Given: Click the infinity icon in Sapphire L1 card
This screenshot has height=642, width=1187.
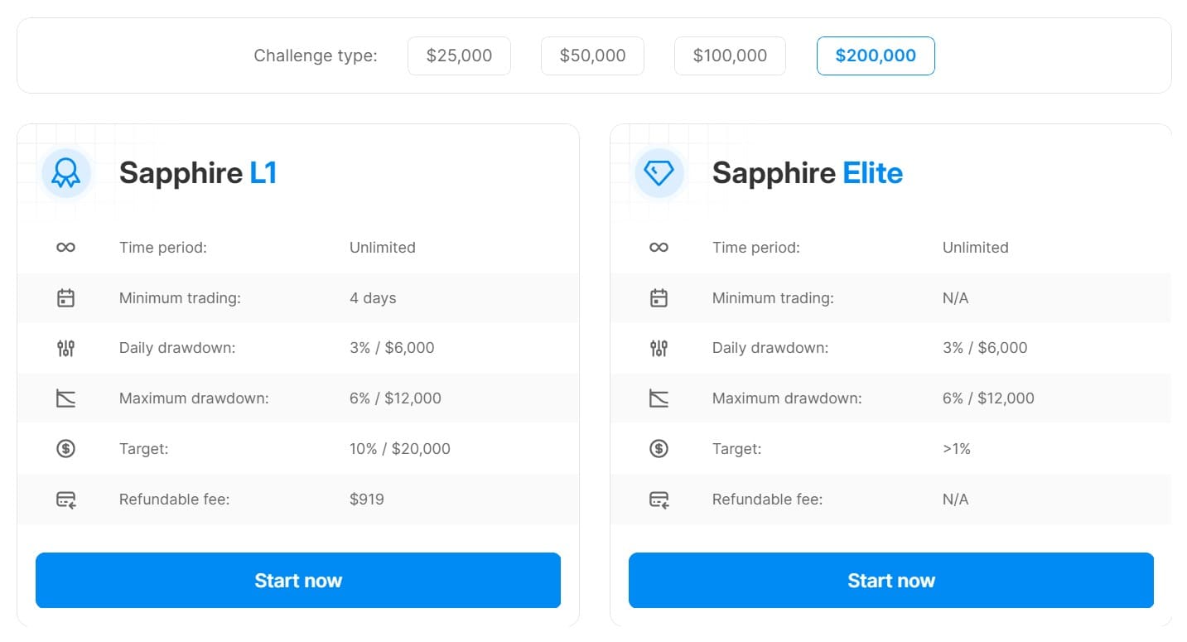Looking at the screenshot, I should coord(66,248).
